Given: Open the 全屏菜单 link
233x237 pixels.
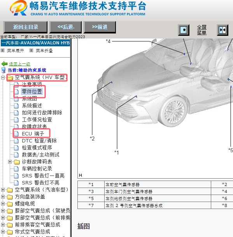Looking at the screenshot, I should click(x=202, y=30).
